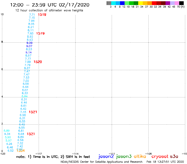Pick the 8.21 wave height reading

31,27
